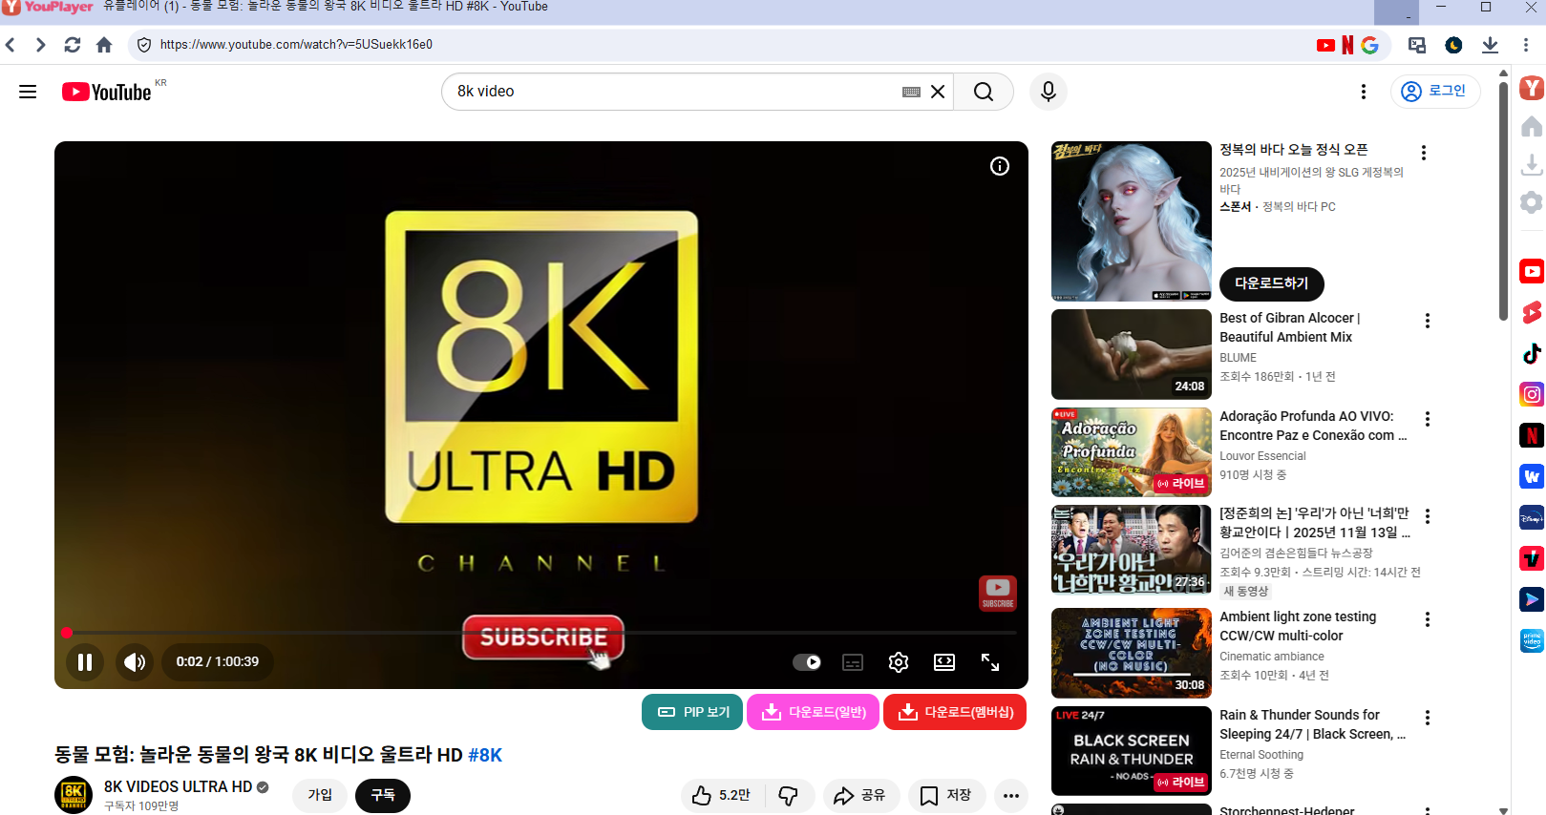Open the on-screen keyboard icon in search

coord(911,92)
